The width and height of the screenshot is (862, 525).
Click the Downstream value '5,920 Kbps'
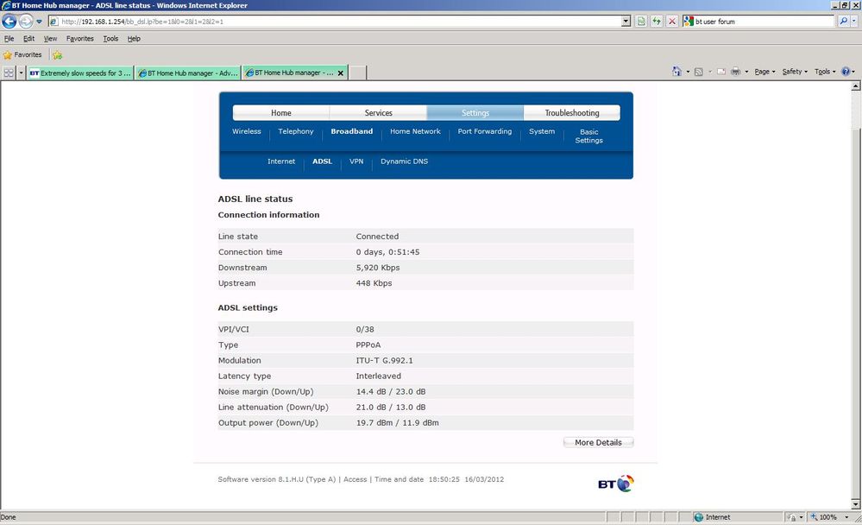point(378,268)
